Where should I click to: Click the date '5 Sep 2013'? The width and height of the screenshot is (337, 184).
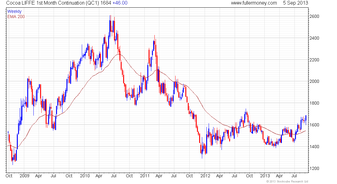(x=295, y=3)
